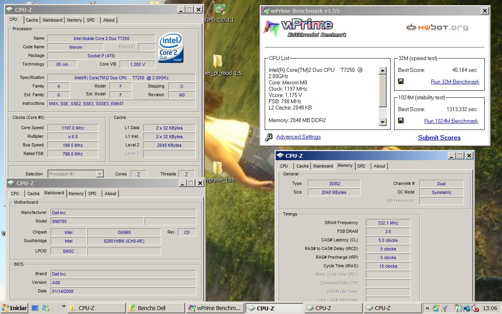This screenshot has width=502, height=314.
Task: Click the Cycle Time value 15 clocks
Action: 388,266
